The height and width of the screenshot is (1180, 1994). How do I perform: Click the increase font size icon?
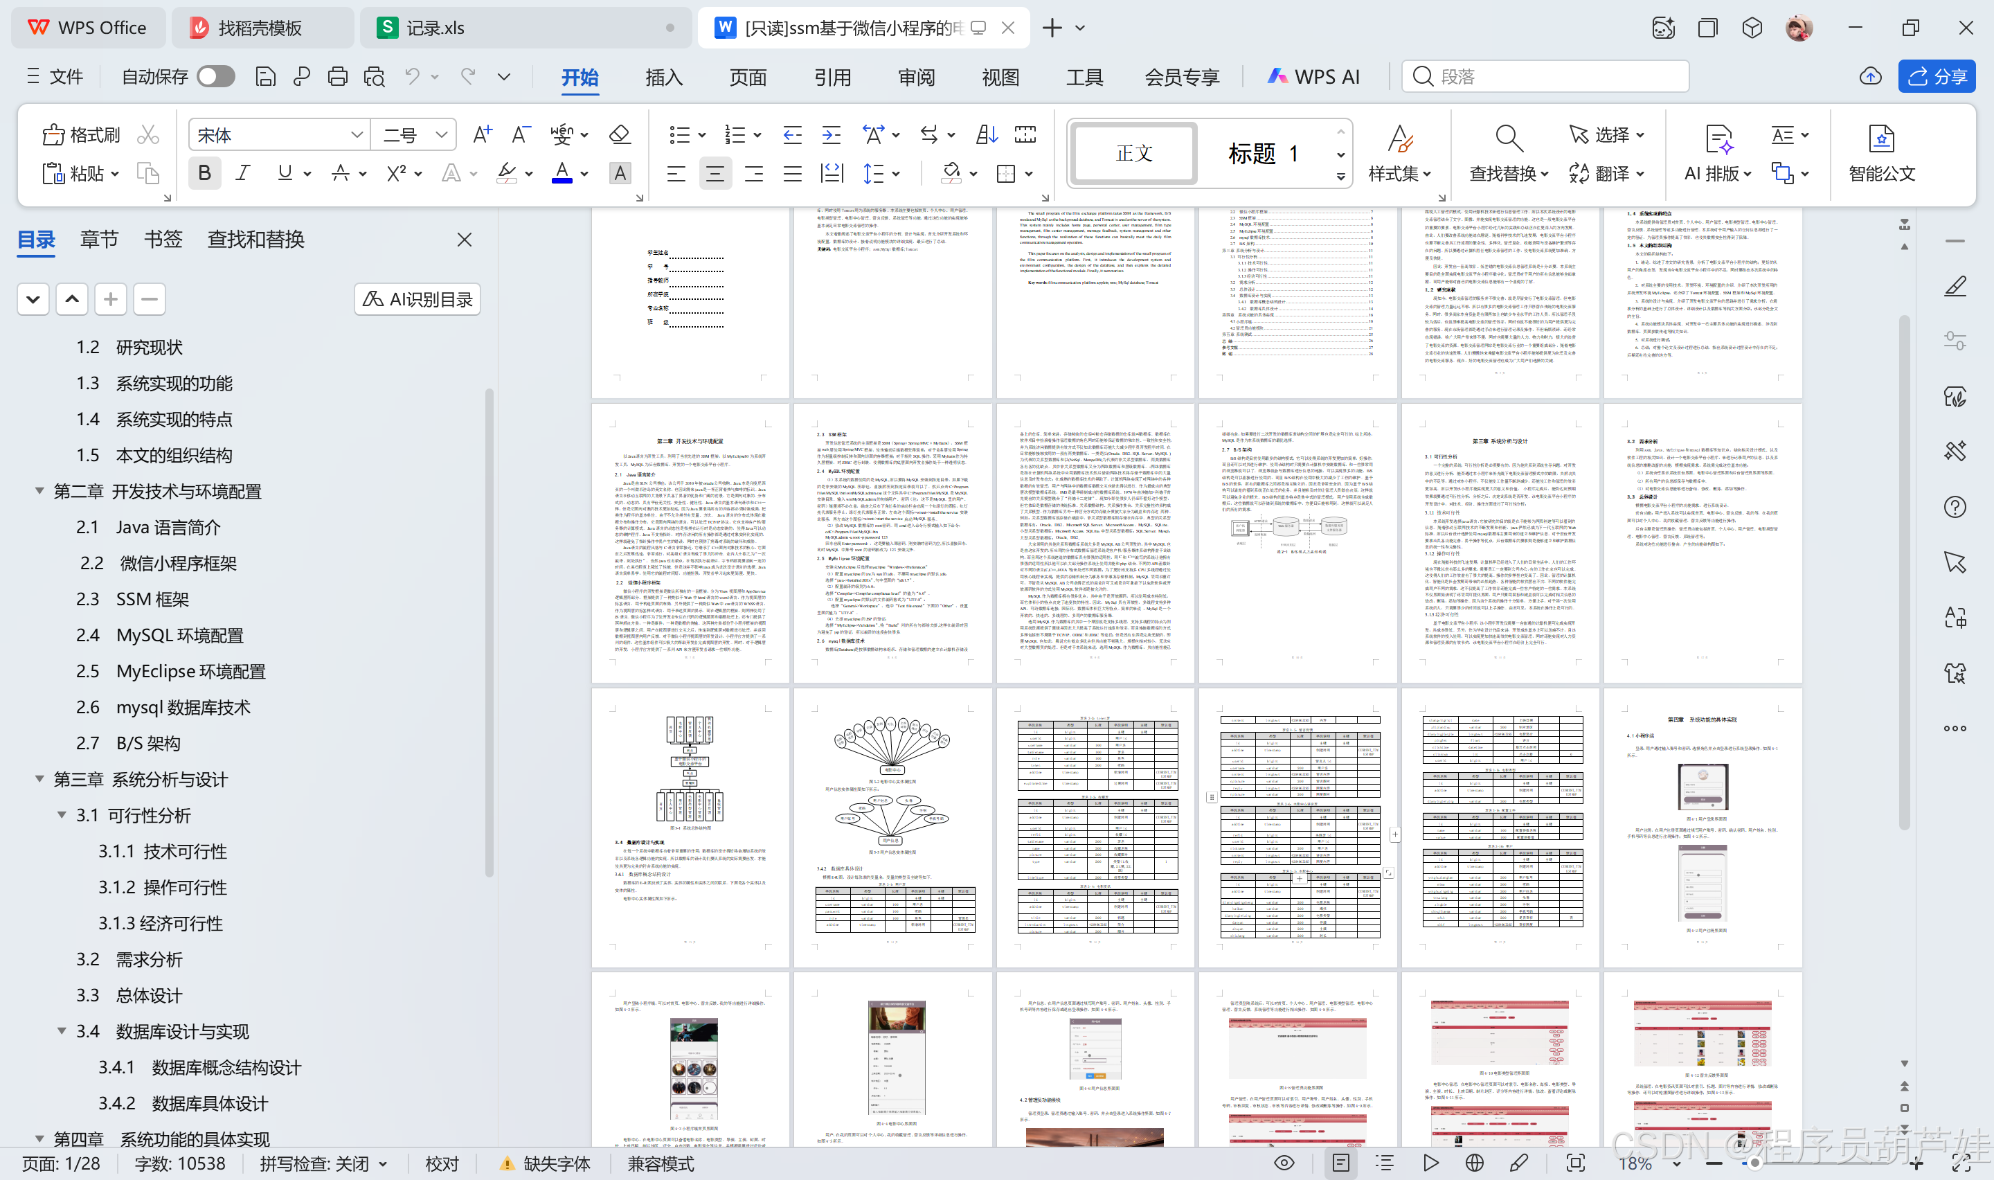coord(482,134)
